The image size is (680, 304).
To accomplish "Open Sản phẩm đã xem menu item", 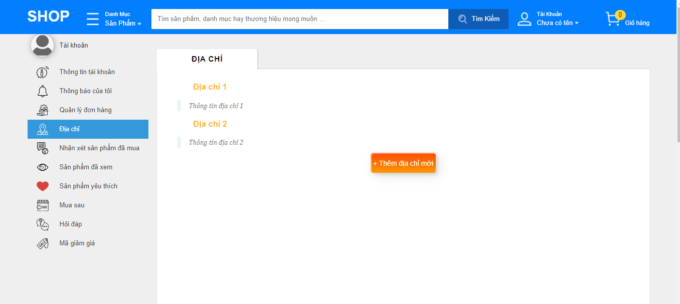I will click(x=86, y=167).
